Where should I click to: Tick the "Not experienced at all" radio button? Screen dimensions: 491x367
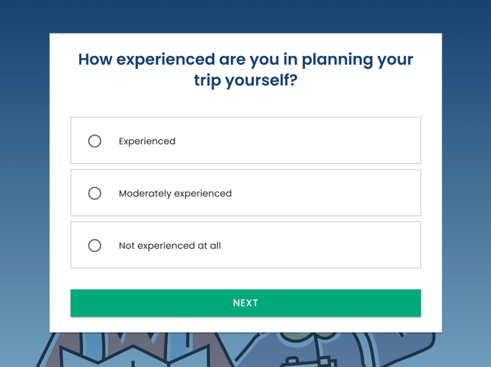(95, 246)
